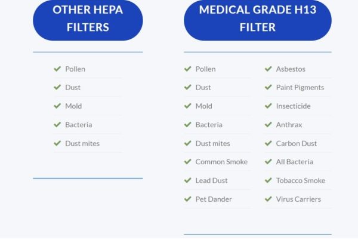Click the OTHER HEPA FILTERS blue button
Image resolution: width=358 pixels, height=240 pixels.
tap(88, 20)
